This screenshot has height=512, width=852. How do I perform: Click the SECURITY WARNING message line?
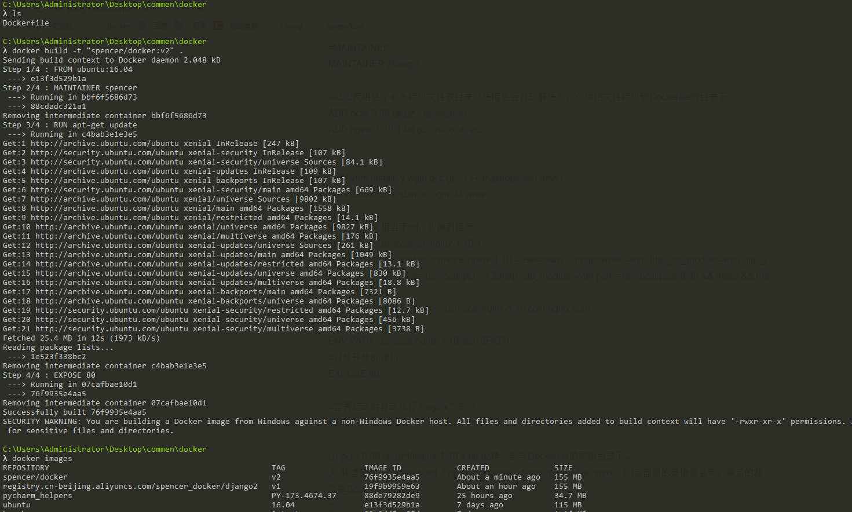point(424,422)
